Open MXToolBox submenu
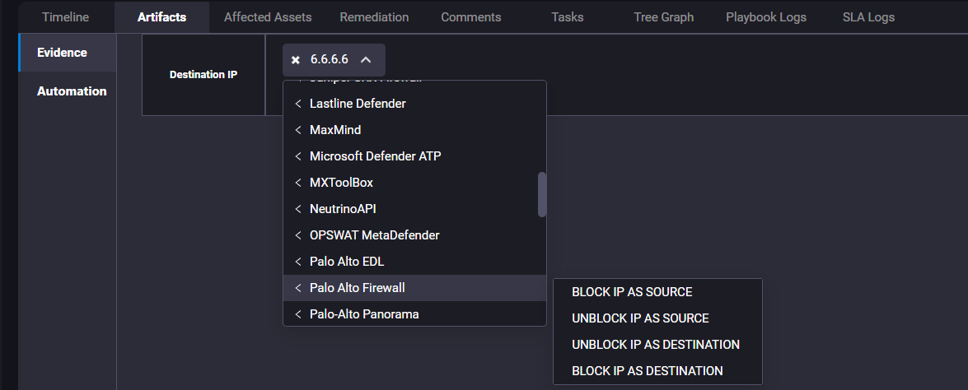Image resolution: width=968 pixels, height=390 pixels. click(x=414, y=183)
